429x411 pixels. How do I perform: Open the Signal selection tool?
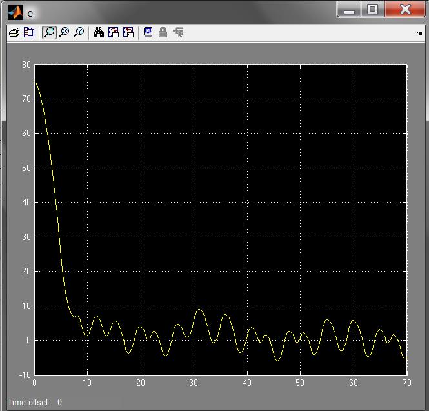point(178,32)
